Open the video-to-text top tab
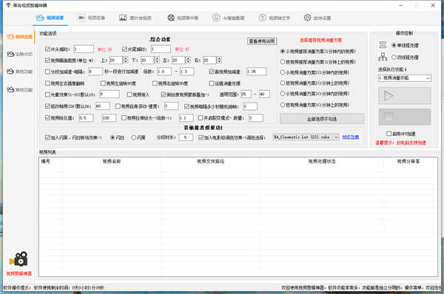Screen dimensions: 444x294 (x=274, y=18)
